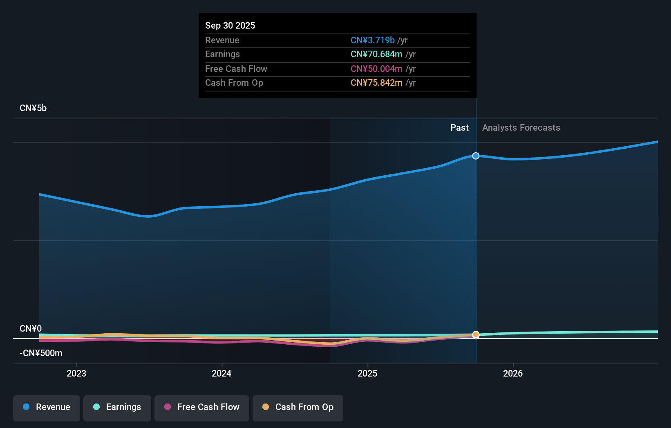Select the orange data point marker near zero line

(x=476, y=335)
